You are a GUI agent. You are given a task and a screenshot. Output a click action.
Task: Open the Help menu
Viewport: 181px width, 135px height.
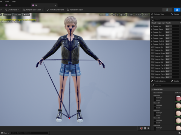[14, 1]
